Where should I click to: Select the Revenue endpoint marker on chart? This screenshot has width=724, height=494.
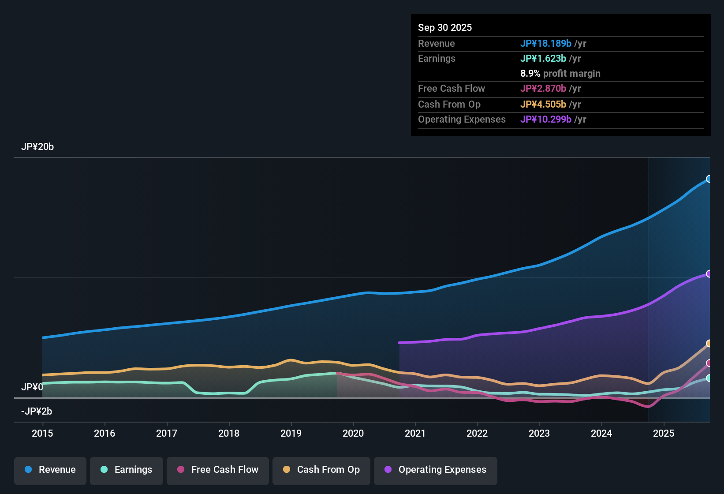click(709, 179)
